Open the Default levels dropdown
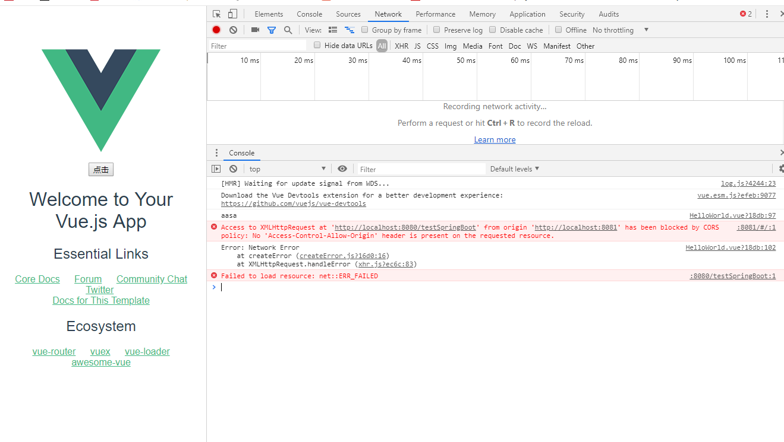This screenshot has width=784, height=442. [x=514, y=168]
